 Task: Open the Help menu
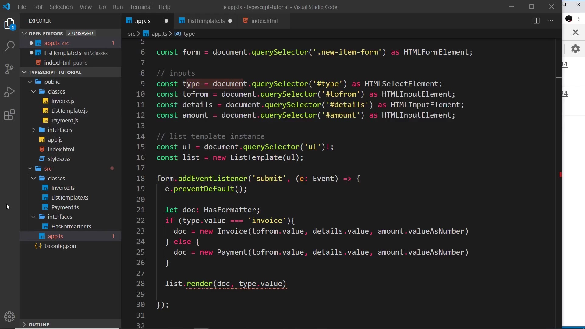pos(165,7)
